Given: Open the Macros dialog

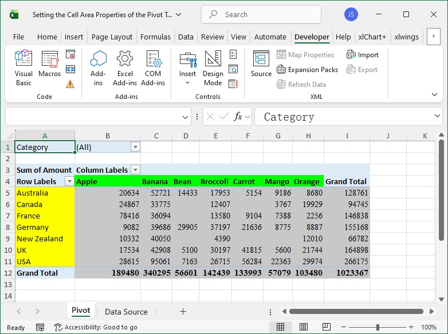Looking at the screenshot, I should coord(50,63).
